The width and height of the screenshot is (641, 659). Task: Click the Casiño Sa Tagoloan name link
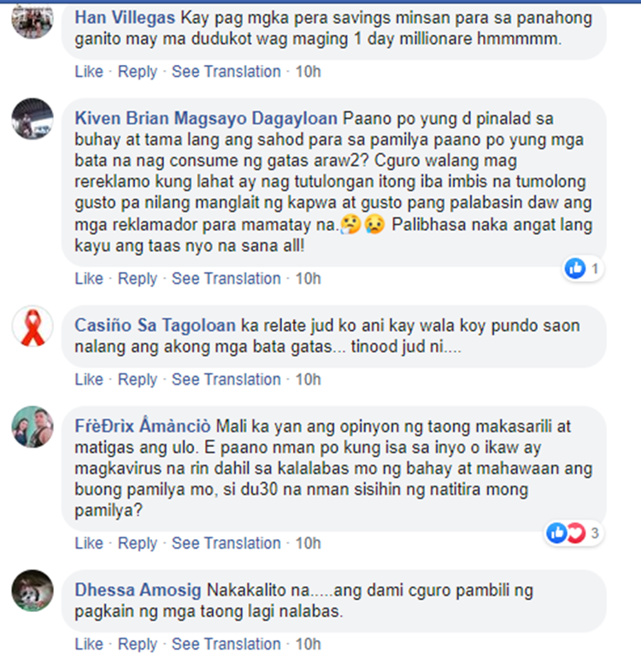pyautogui.click(x=155, y=326)
